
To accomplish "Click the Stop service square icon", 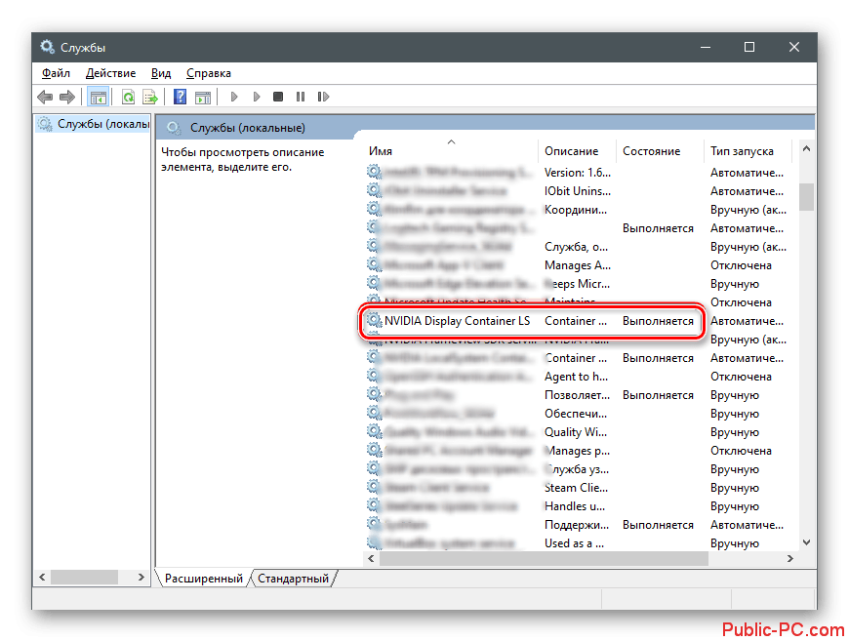I will [278, 97].
